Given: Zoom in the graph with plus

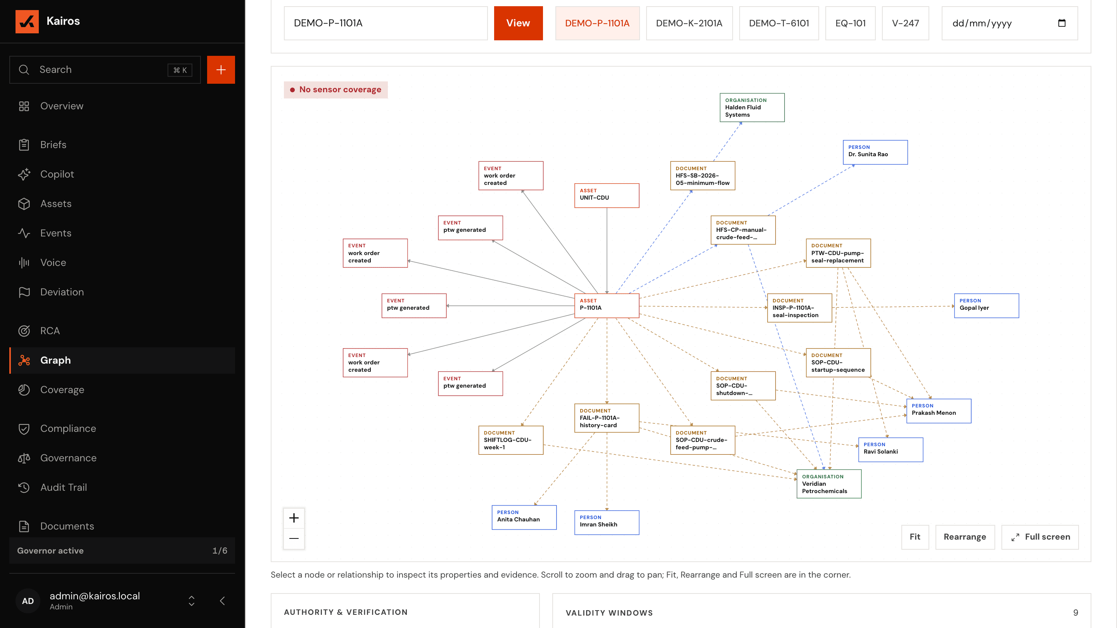Looking at the screenshot, I should click(294, 518).
